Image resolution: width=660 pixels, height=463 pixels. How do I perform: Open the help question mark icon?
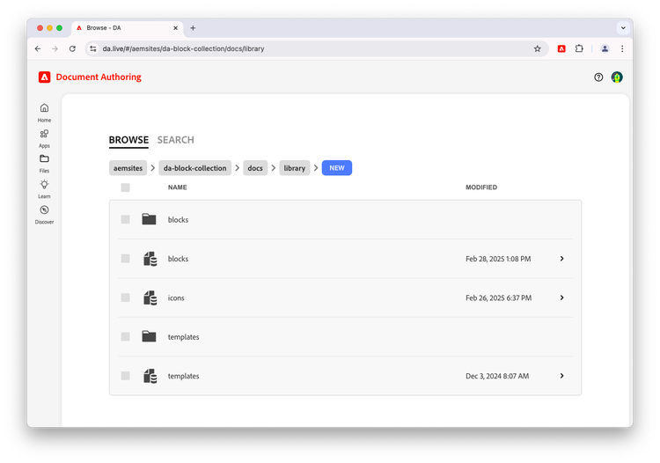point(598,77)
